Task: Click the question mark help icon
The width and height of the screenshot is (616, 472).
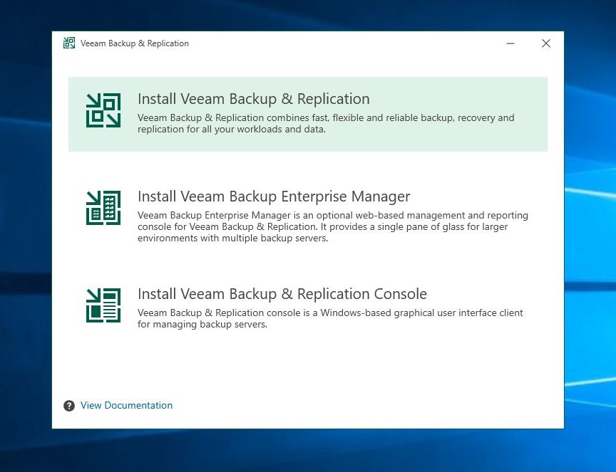Action: [69, 406]
